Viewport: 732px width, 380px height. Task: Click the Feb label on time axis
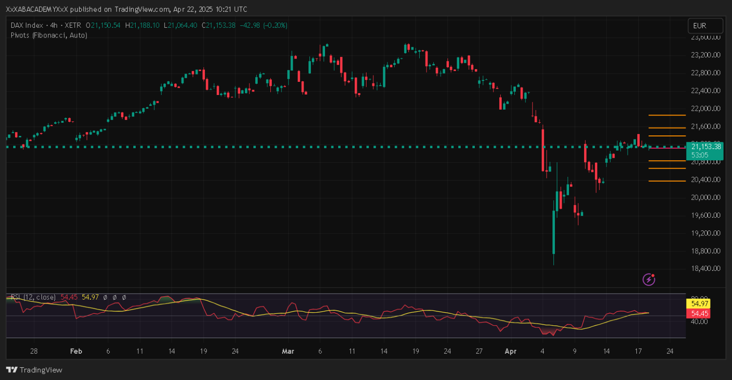pyautogui.click(x=76, y=351)
